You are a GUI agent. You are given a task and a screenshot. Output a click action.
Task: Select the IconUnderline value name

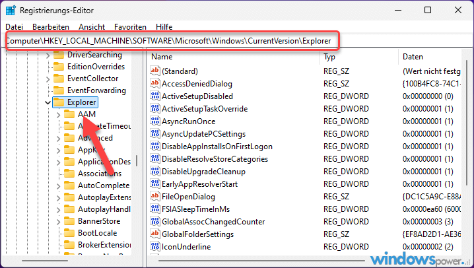(186, 247)
